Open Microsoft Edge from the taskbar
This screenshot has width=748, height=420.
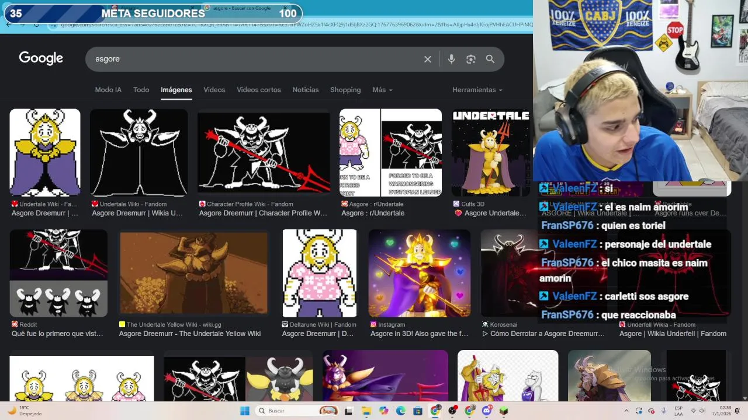pos(401,411)
